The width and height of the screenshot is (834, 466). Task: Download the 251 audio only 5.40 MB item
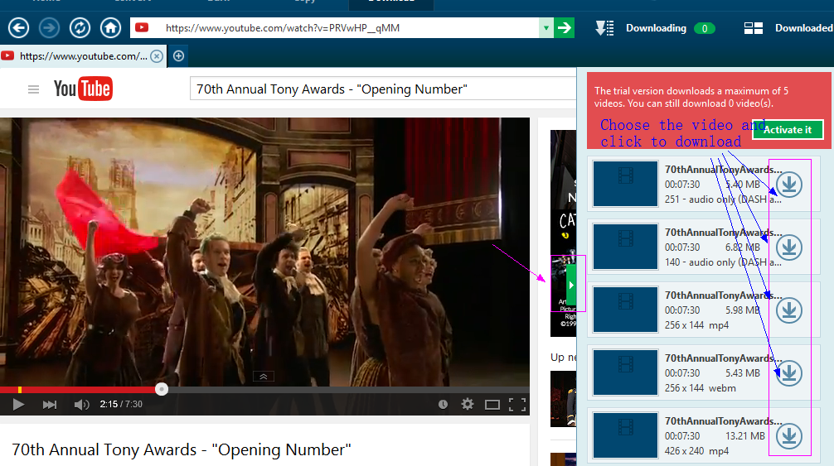(x=789, y=185)
